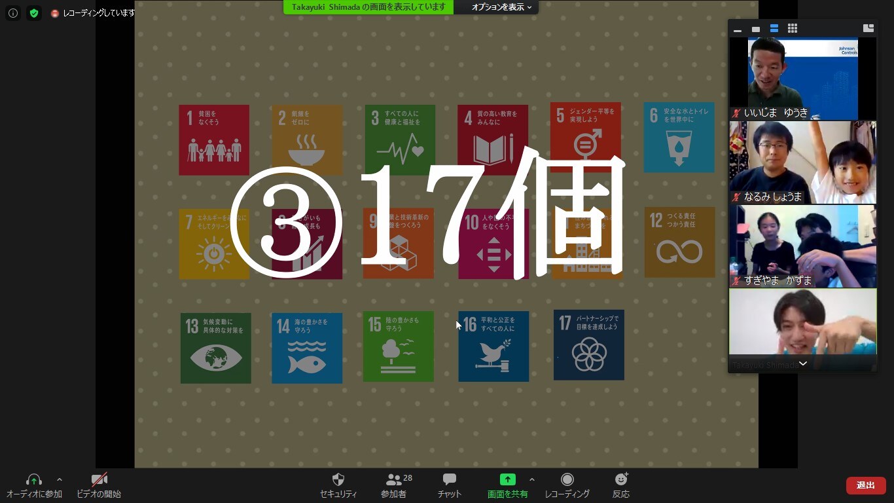Expand audio options arrow beside Join Audio
The width and height of the screenshot is (894, 503).
60,479
